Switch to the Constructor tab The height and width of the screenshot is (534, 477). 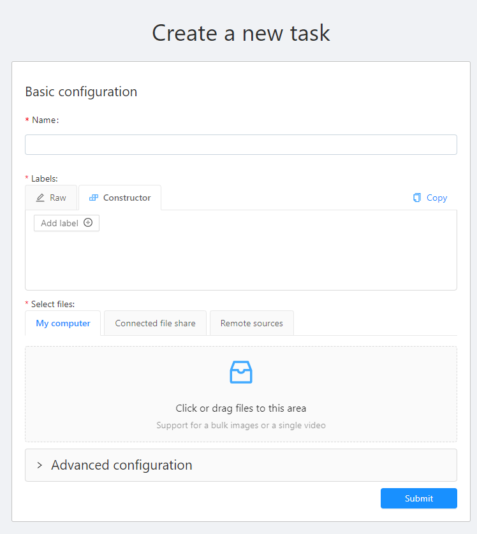pos(120,198)
